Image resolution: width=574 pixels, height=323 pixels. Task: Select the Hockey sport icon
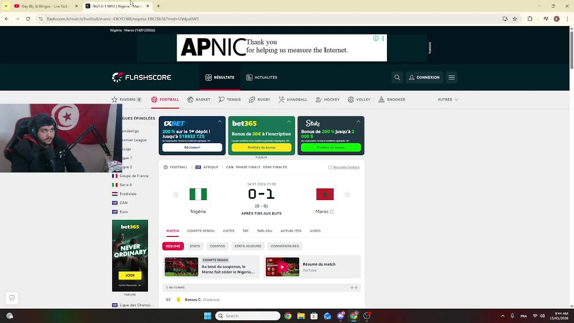coord(319,100)
